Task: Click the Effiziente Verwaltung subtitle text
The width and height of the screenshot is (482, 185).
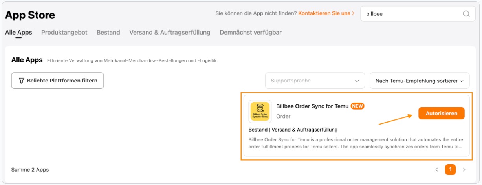Action: (132, 61)
